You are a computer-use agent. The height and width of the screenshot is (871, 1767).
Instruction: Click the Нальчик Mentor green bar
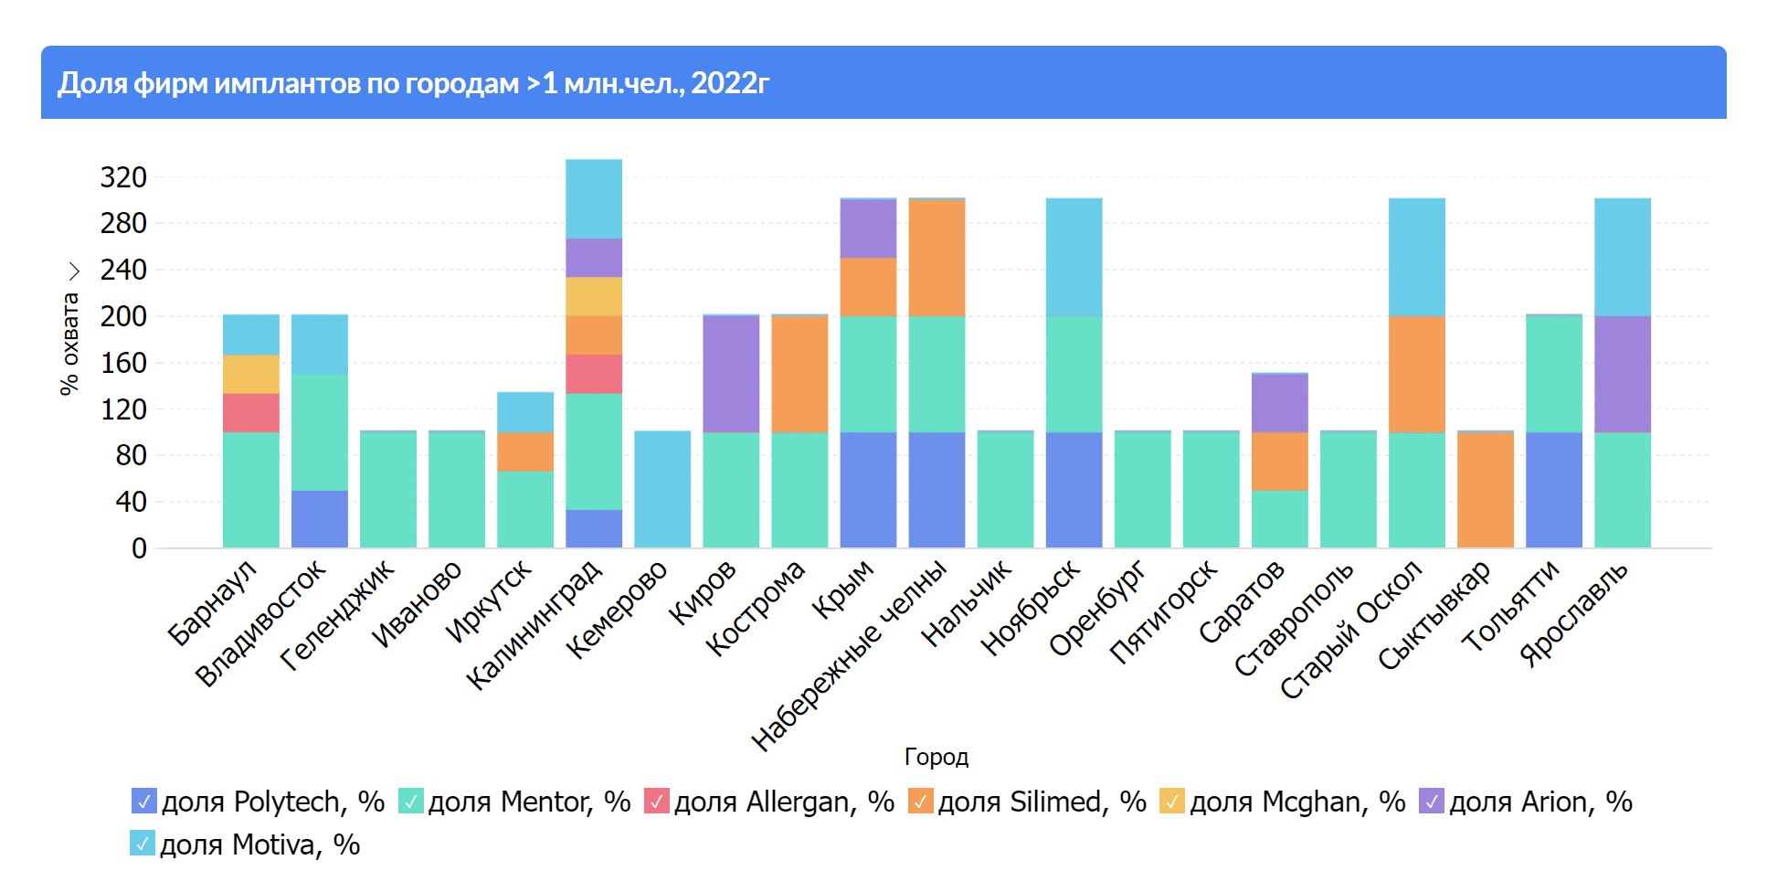tap(1006, 489)
